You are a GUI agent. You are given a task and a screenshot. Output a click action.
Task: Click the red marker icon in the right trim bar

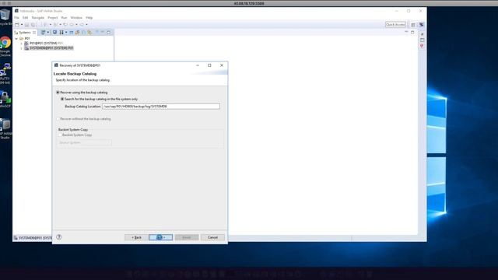click(x=422, y=46)
